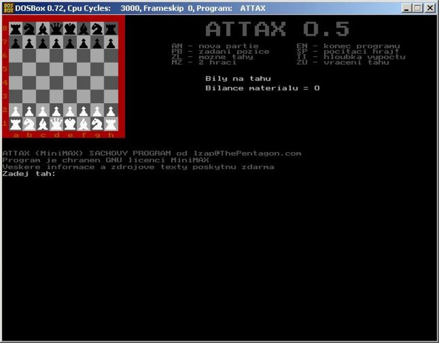
Task: Click the black rook on a8
Action: pyautogui.click(x=16, y=29)
